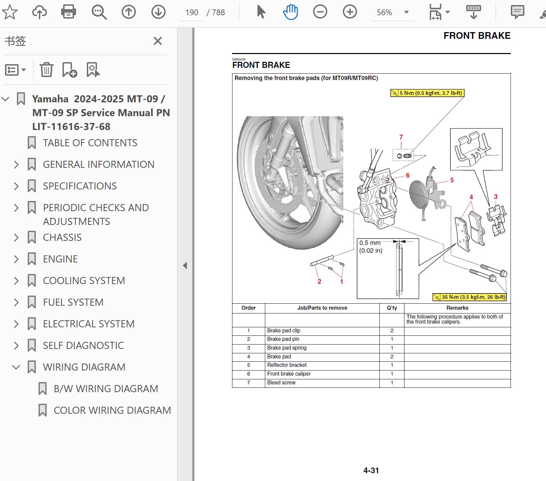The height and width of the screenshot is (481, 546).
Task: Print the document with printer icon
Action: pyautogui.click(x=69, y=12)
